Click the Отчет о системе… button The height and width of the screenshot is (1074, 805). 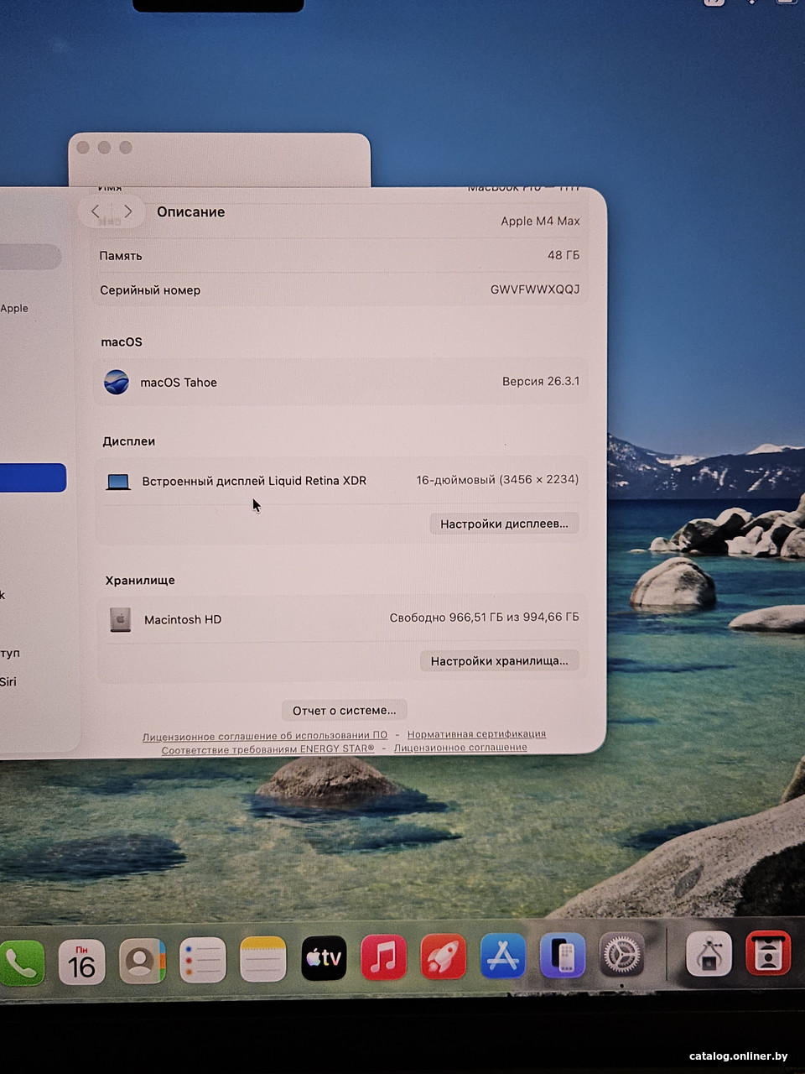[344, 710]
